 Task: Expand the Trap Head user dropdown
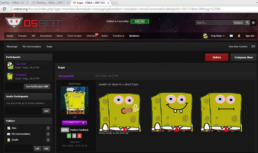(x=217, y=36)
